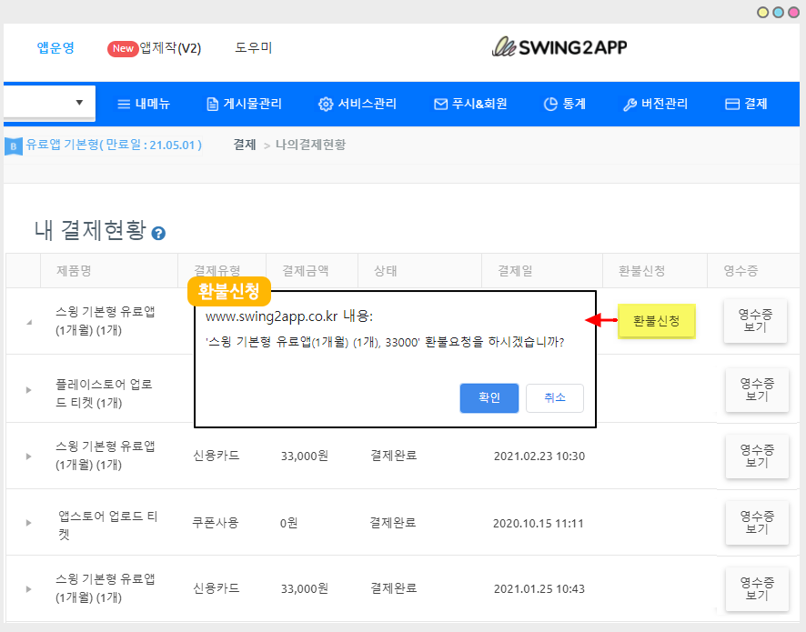Open 도우미 help tab
Screen dimensions: 806x632
click(253, 48)
